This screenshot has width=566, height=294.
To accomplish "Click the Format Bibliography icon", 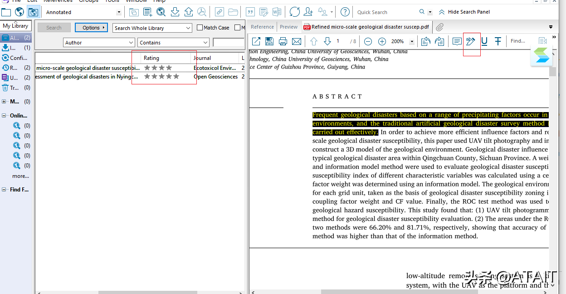I will point(263,12).
